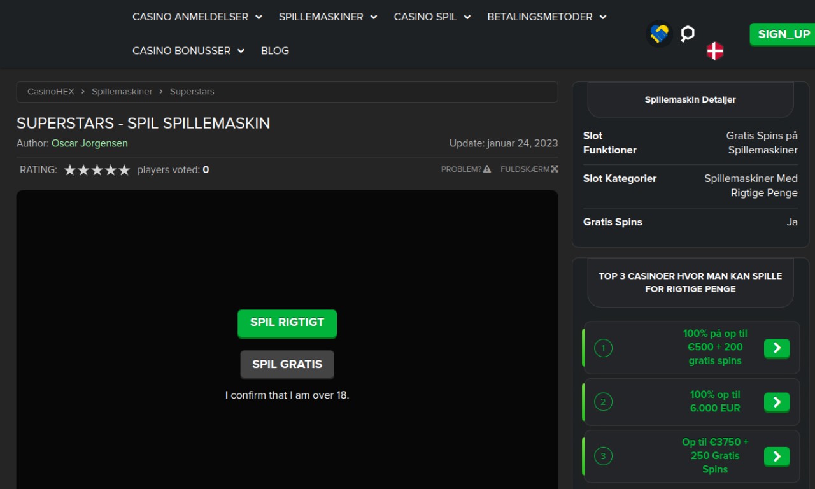Image resolution: width=815 pixels, height=489 pixels.
Task: Click the Gratis Spins 'Ja' value
Action: (x=792, y=222)
